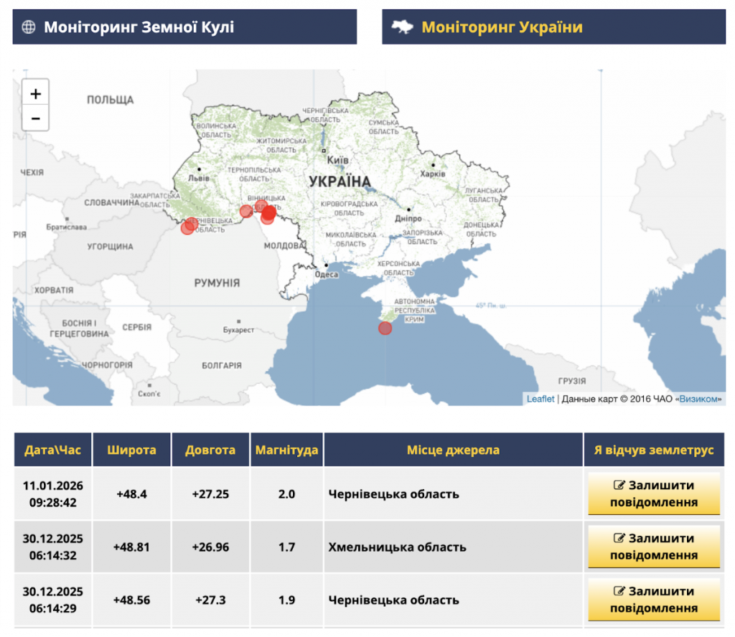735x637 pixels.
Task: Click the Магнітуда column header
Action: pyautogui.click(x=286, y=450)
